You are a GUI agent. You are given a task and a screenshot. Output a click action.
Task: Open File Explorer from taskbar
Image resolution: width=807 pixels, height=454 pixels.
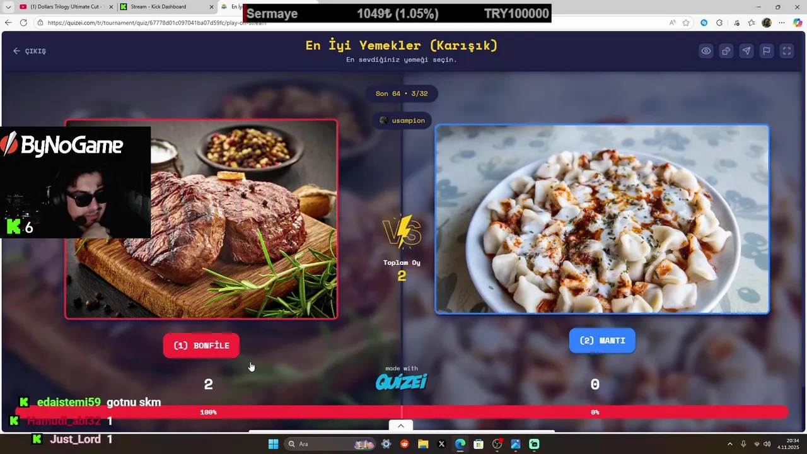point(423,444)
